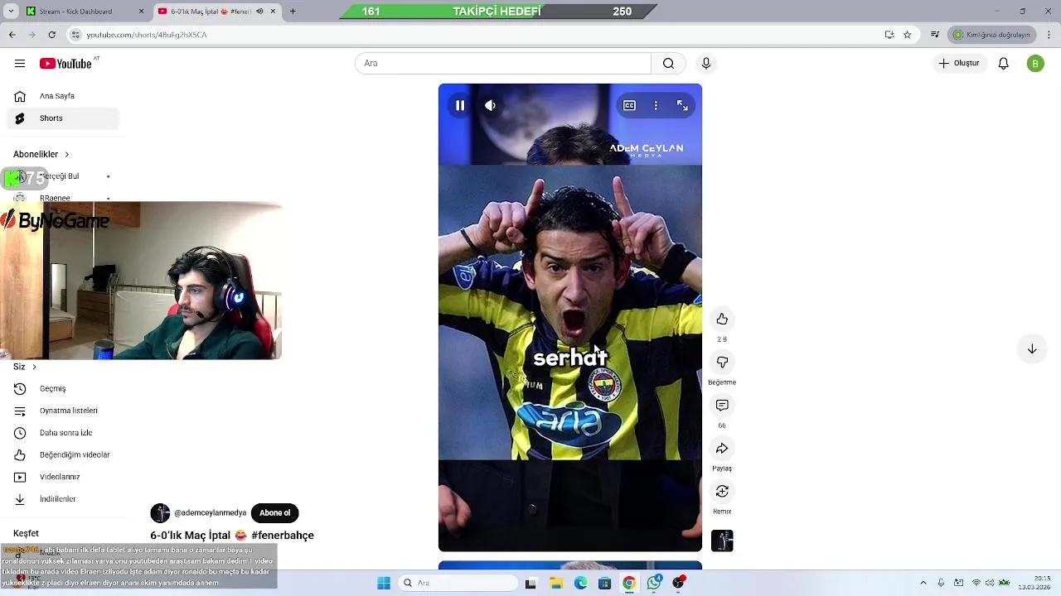This screenshot has width=1061, height=596.
Task: Open the comments showing 66
Action: coord(722,406)
